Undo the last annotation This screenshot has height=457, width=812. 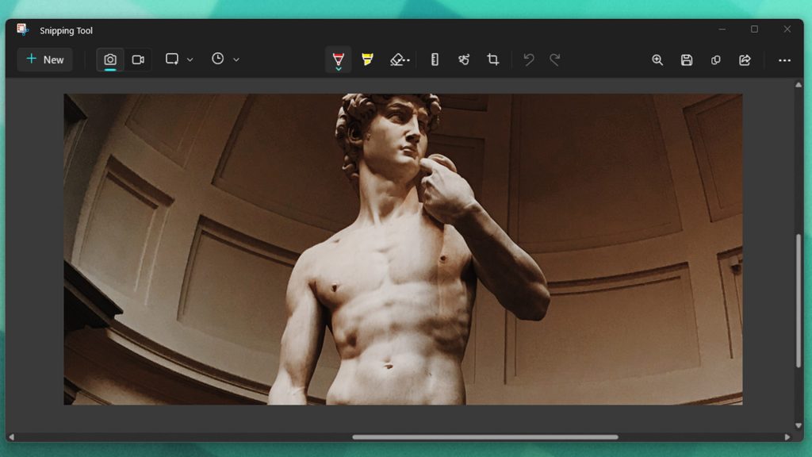point(529,59)
